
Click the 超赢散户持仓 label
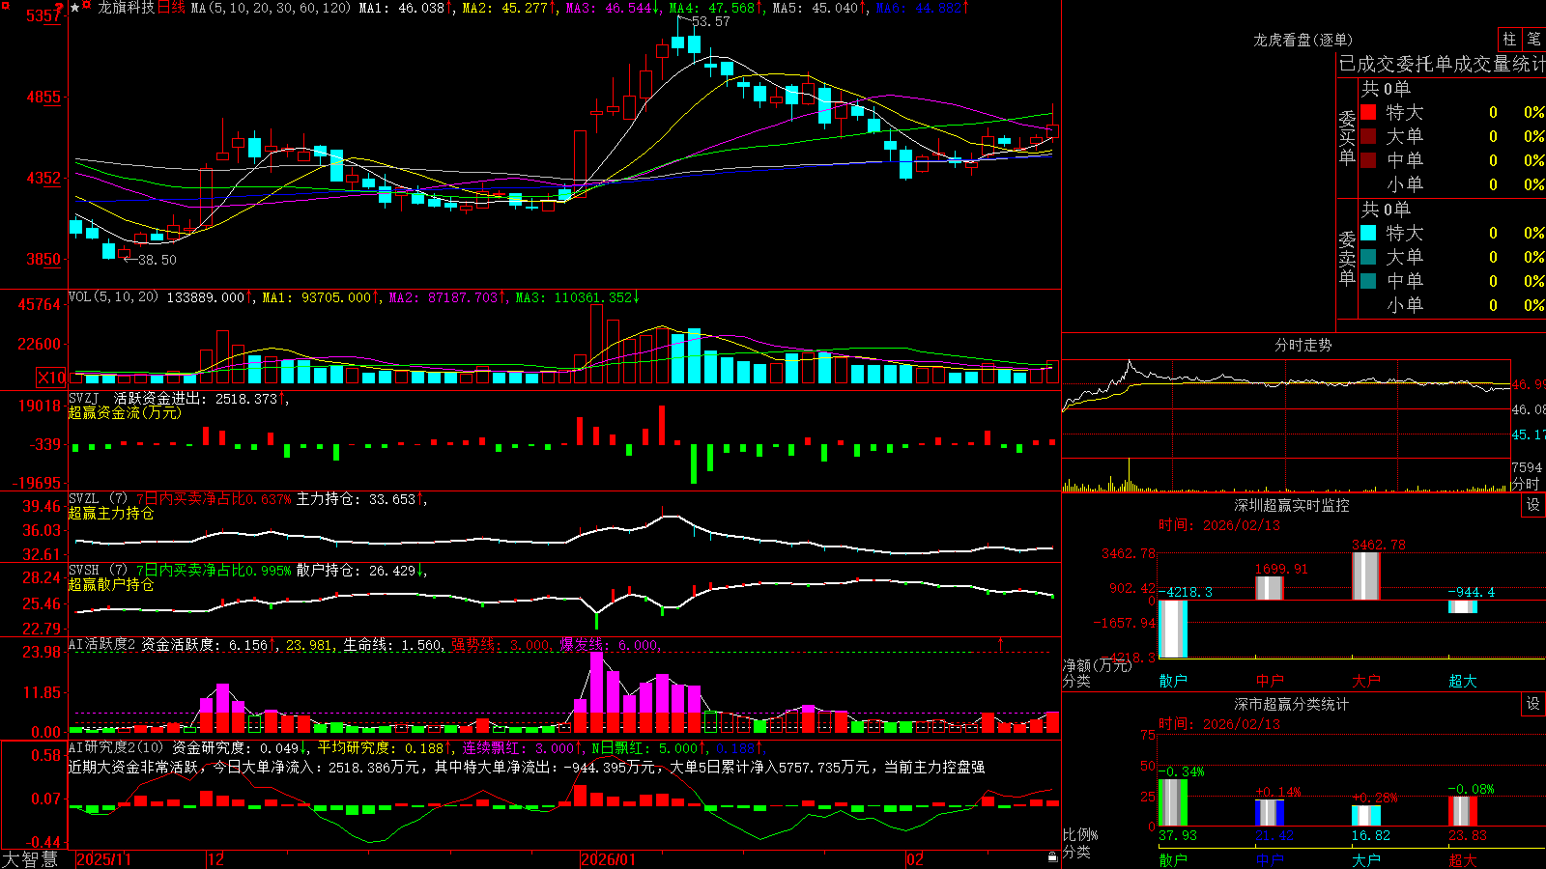tap(111, 584)
